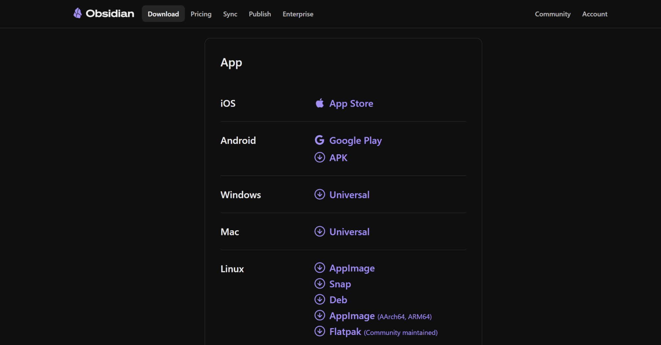Download the Windows Universal installer

point(349,195)
